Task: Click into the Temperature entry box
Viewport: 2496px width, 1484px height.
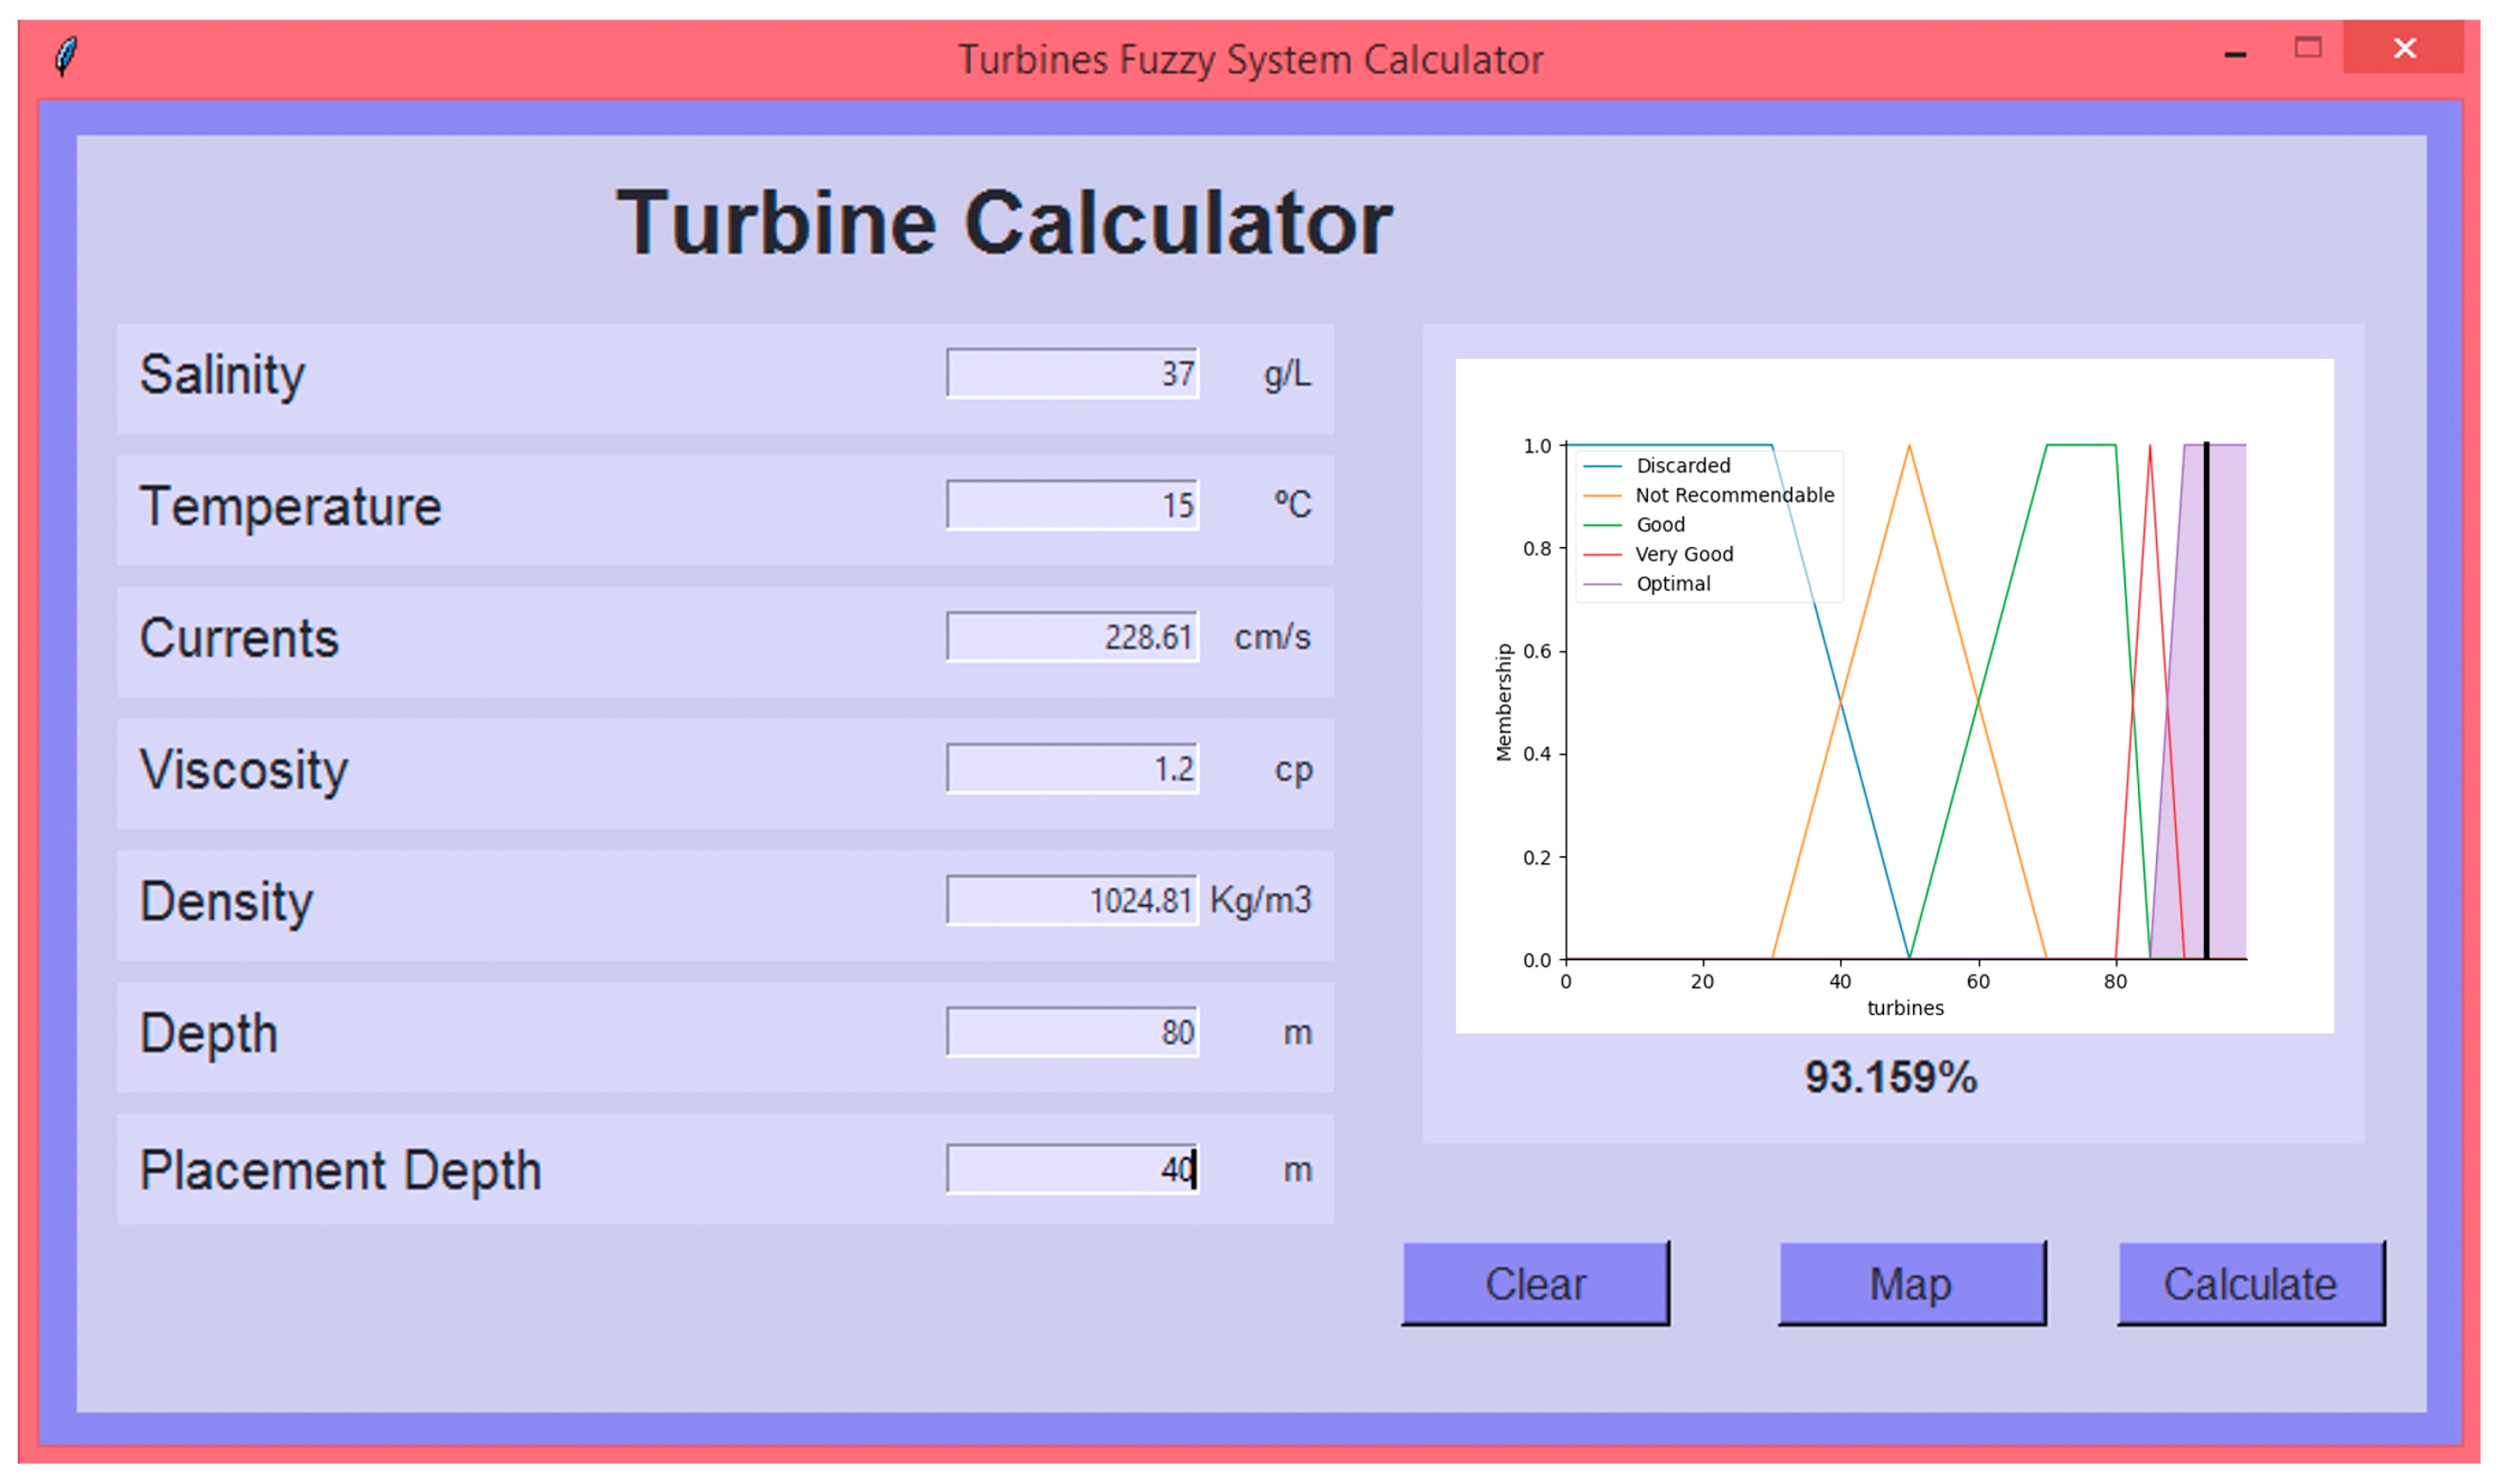Action: [1072, 505]
